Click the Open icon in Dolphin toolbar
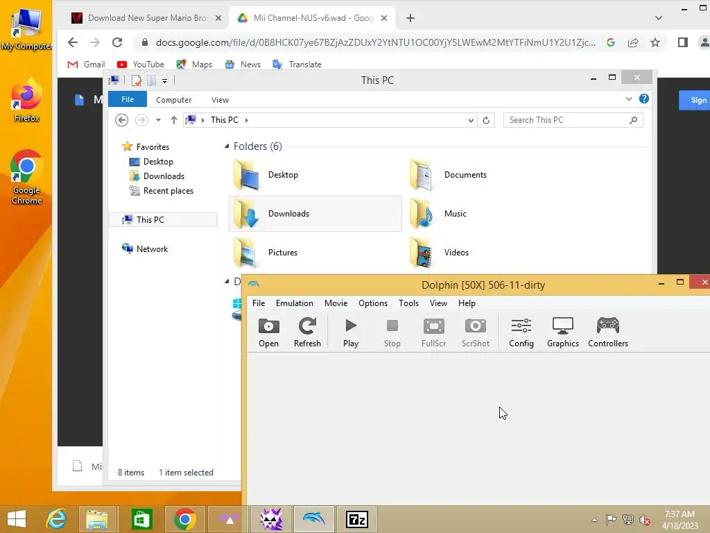Viewport: 710px width, 533px height. click(x=268, y=332)
